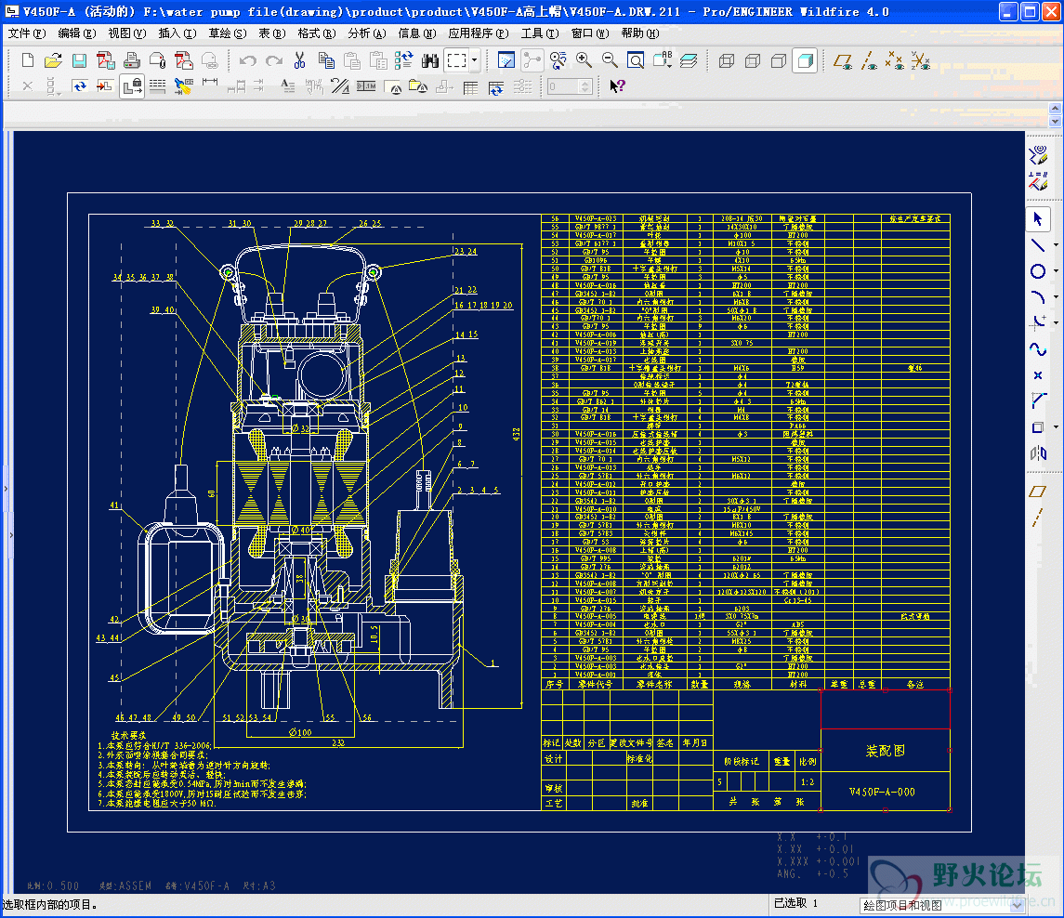
Task: Click the sheet number stepper field
Action: pyautogui.click(x=570, y=86)
